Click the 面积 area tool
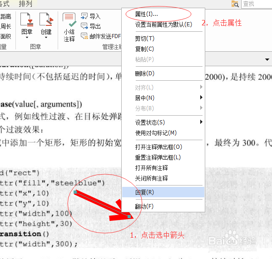Image resolution: width=272 pixels, height=259 pixels. (5, 36)
